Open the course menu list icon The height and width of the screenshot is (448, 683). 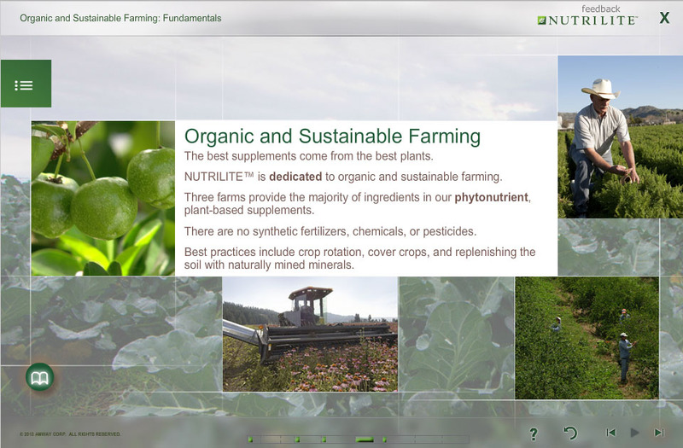click(x=25, y=84)
